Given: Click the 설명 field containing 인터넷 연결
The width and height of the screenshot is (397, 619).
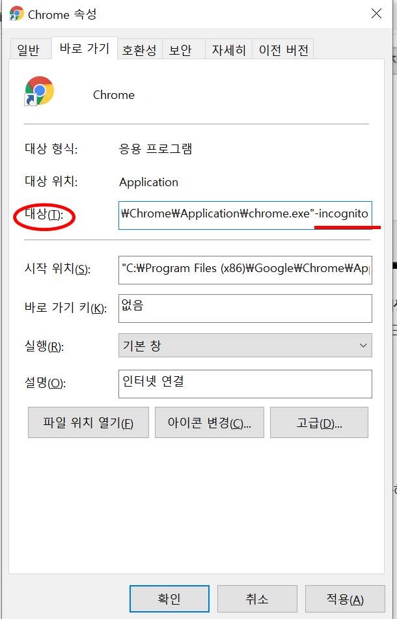Looking at the screenshot, I should tap(245, 384).
